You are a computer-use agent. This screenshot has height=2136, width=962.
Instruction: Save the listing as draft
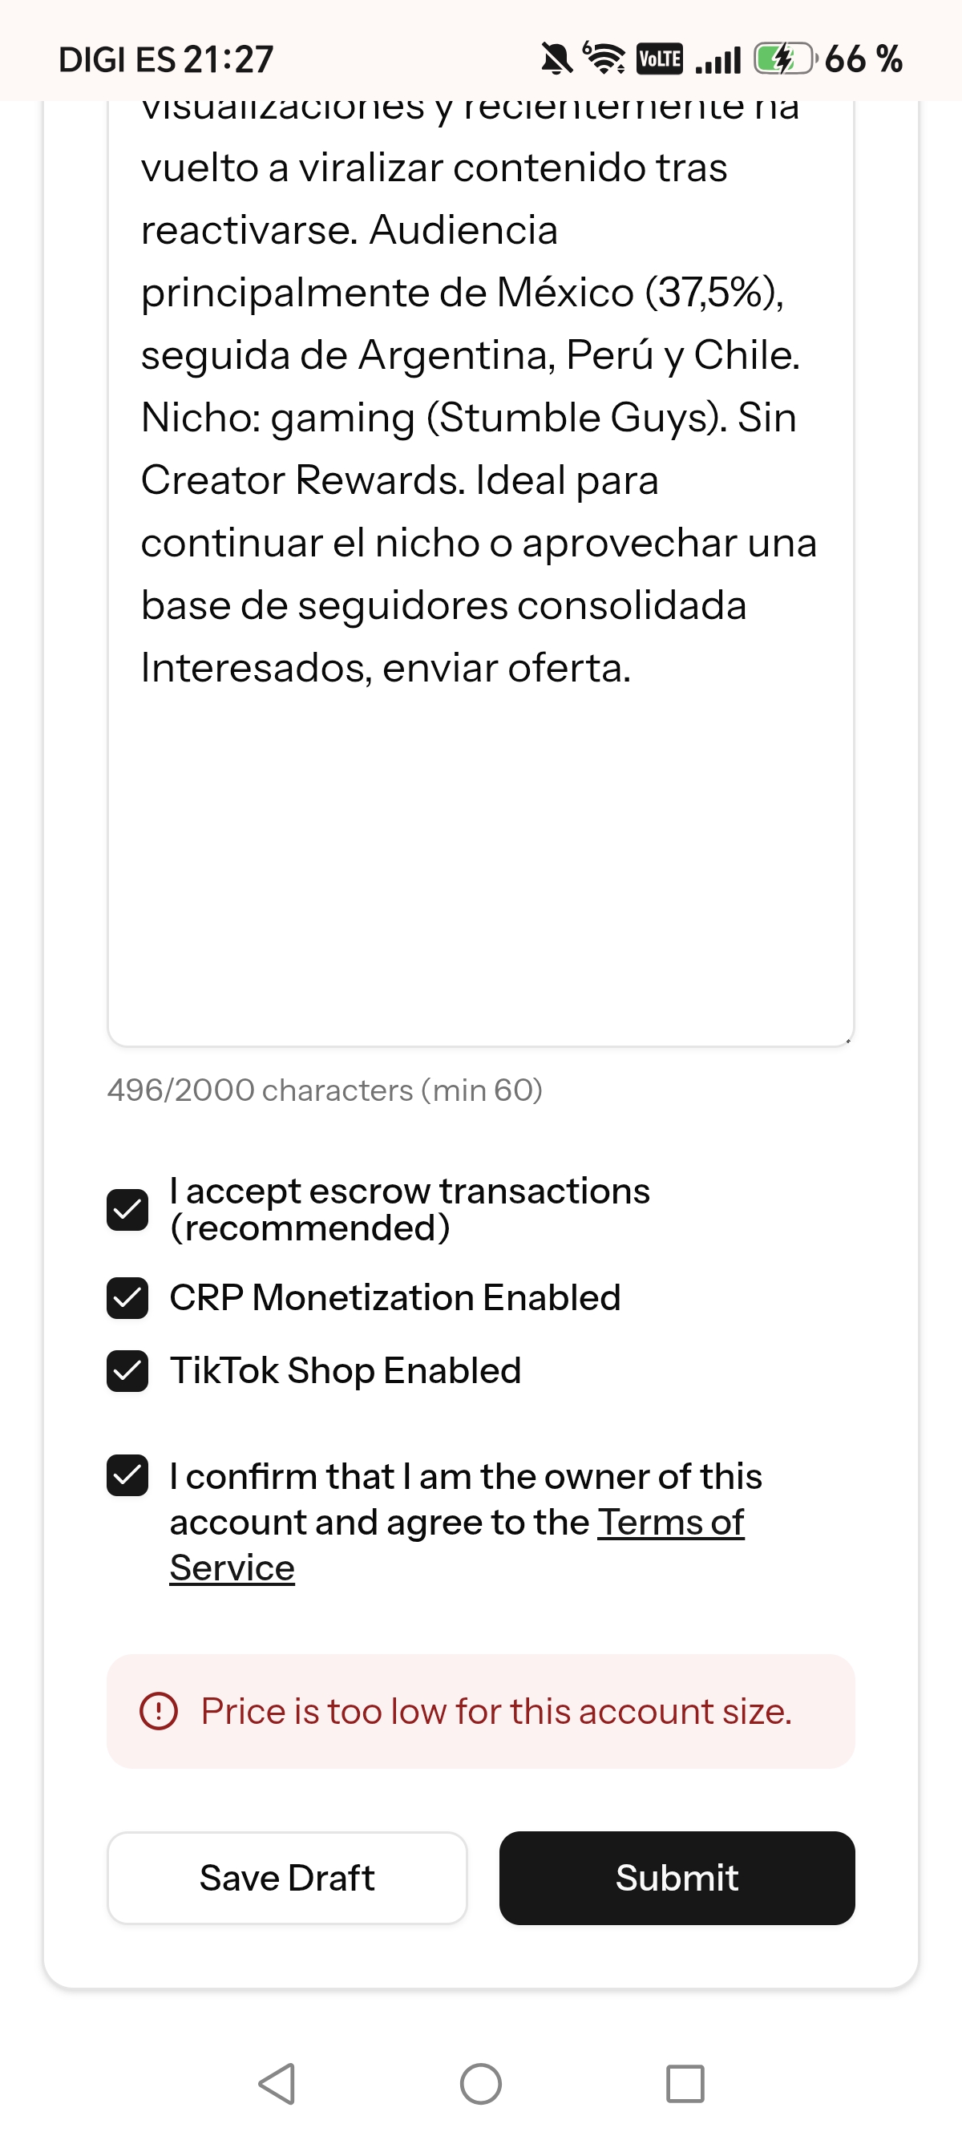pyautogui.click(x=287, y=1878)
